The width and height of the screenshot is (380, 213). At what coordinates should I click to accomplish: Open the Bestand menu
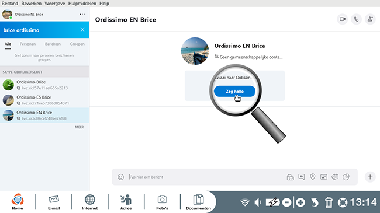point(10,4)
